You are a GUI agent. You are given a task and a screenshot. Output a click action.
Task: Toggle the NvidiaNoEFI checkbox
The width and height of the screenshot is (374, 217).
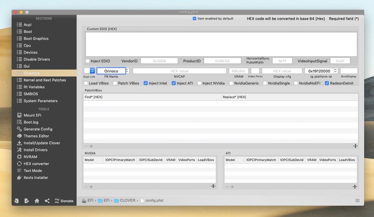coord(296,83)
